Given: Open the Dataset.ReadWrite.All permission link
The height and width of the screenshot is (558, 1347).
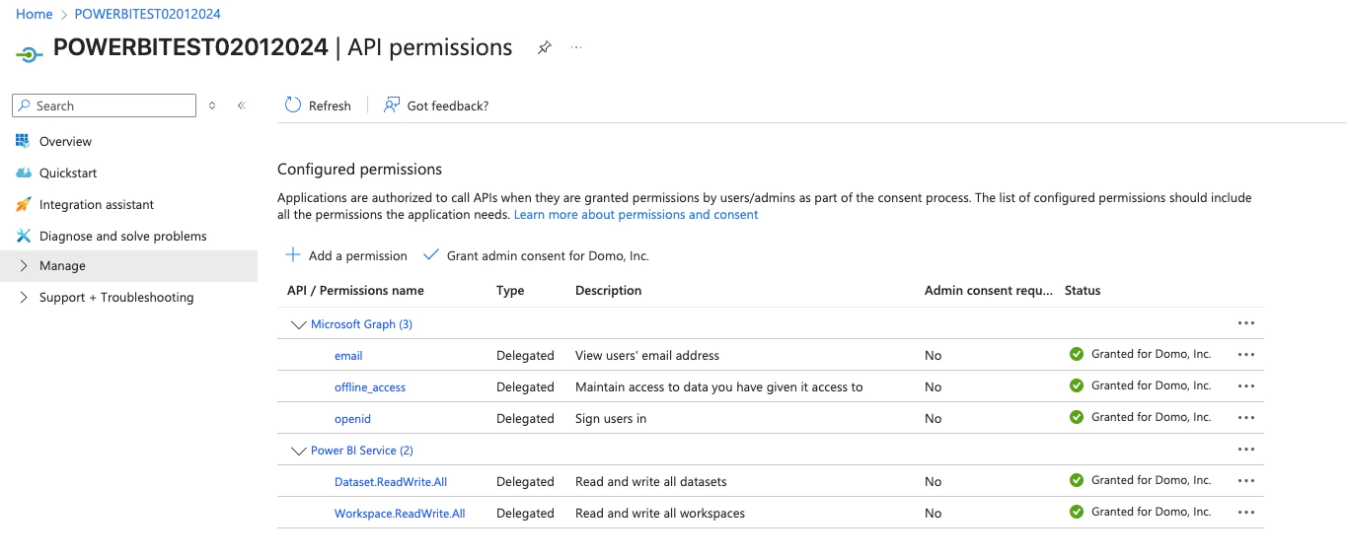Looking at the screenshot, I should (x=391, y=482).
